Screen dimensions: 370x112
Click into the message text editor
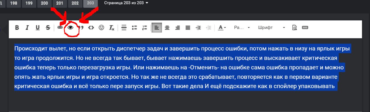click(185, 75)
